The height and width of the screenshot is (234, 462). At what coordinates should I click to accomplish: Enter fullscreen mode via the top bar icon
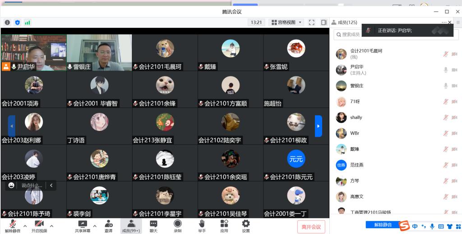(x=312, y=22)
